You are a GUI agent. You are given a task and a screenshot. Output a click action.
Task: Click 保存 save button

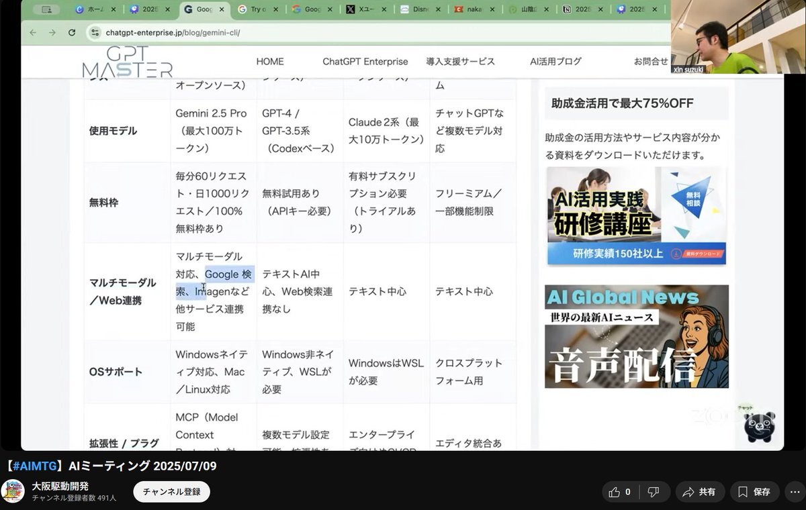[x=754, y=492]
